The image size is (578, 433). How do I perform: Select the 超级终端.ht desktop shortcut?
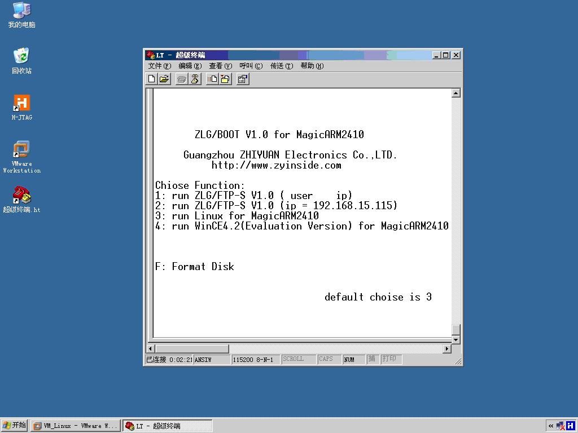tap(21, 200)
